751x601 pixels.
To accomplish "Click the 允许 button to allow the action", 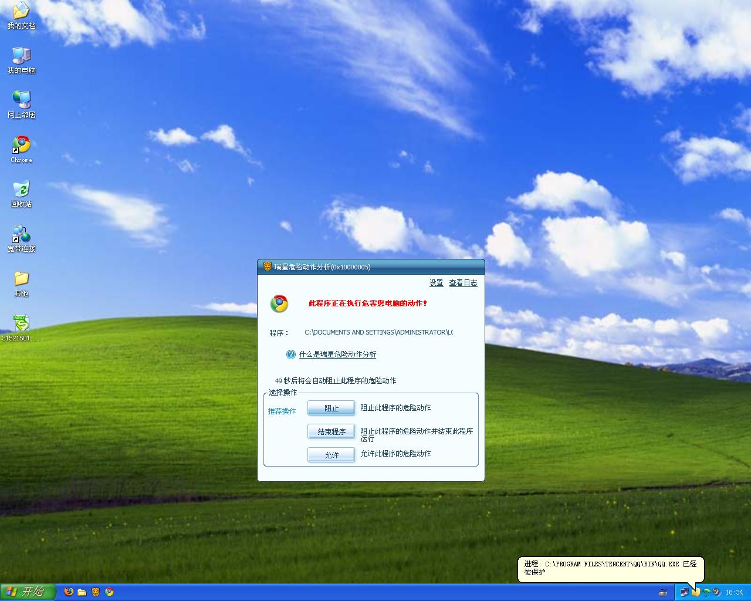I will [x=331, y=455].
